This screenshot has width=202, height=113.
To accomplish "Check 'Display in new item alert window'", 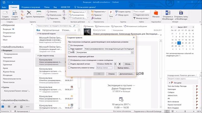I will (x=69, y=60).
